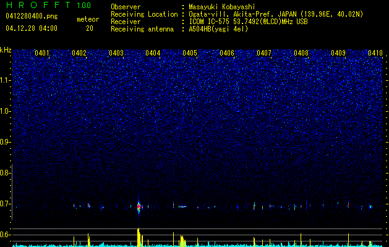The height and width of the screenshot is (247, 389).
Task: Click the meteor count value 20
Action: point(90,28)
